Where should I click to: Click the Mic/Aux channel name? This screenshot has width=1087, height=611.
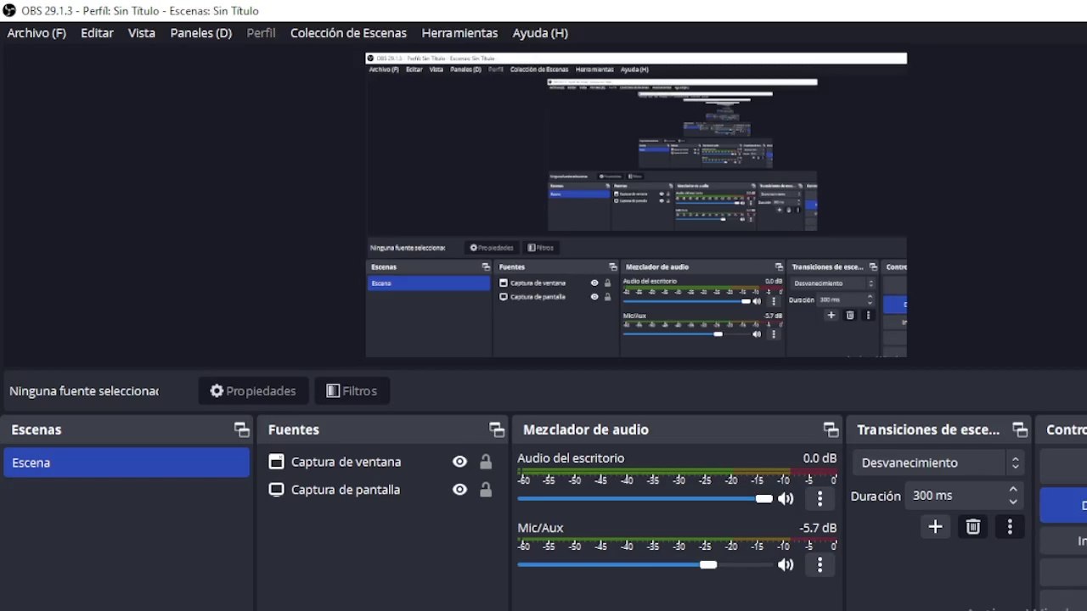540,528
